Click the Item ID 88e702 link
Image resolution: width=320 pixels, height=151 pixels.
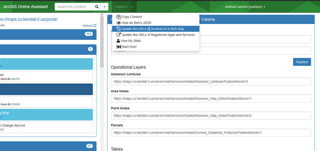click(15, 79)
